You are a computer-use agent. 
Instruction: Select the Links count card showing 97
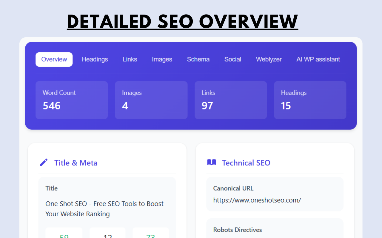tap(231, 100)
